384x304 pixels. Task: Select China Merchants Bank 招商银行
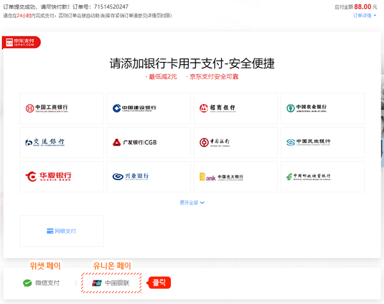coord(235,108)
